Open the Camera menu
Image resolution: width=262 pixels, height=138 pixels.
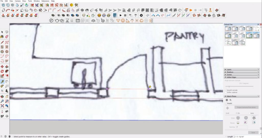tap(18, 1)
